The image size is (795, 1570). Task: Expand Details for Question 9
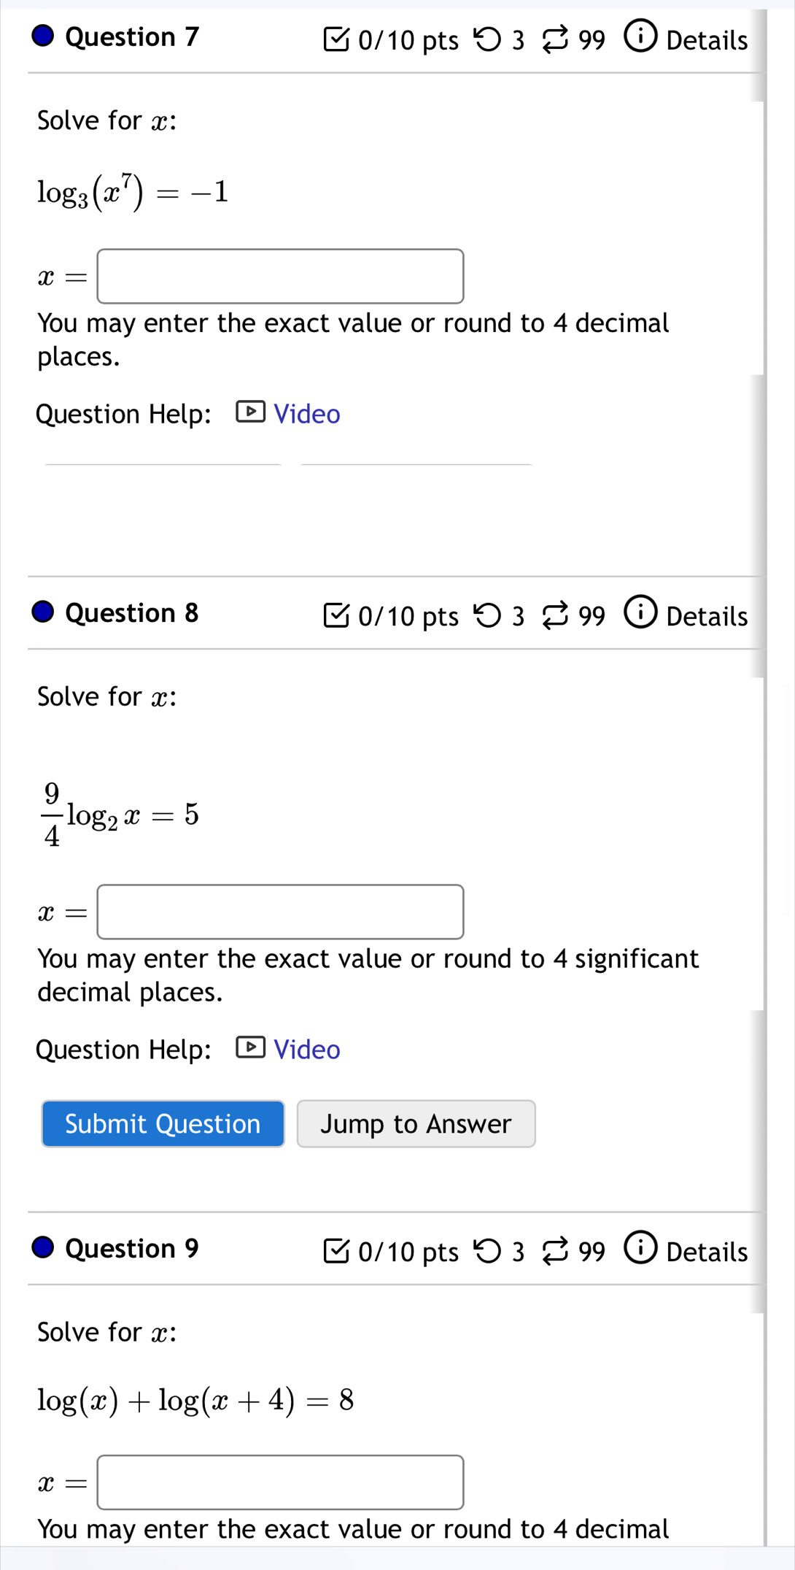tap(706, 1252)
